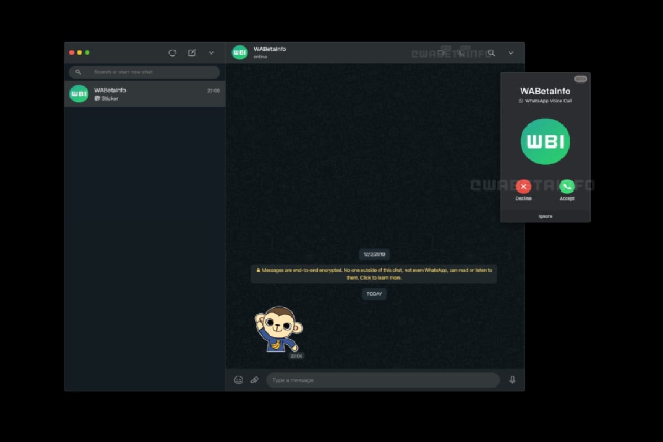Open WABetaInfo profile picture in chat header

point(240,53)
